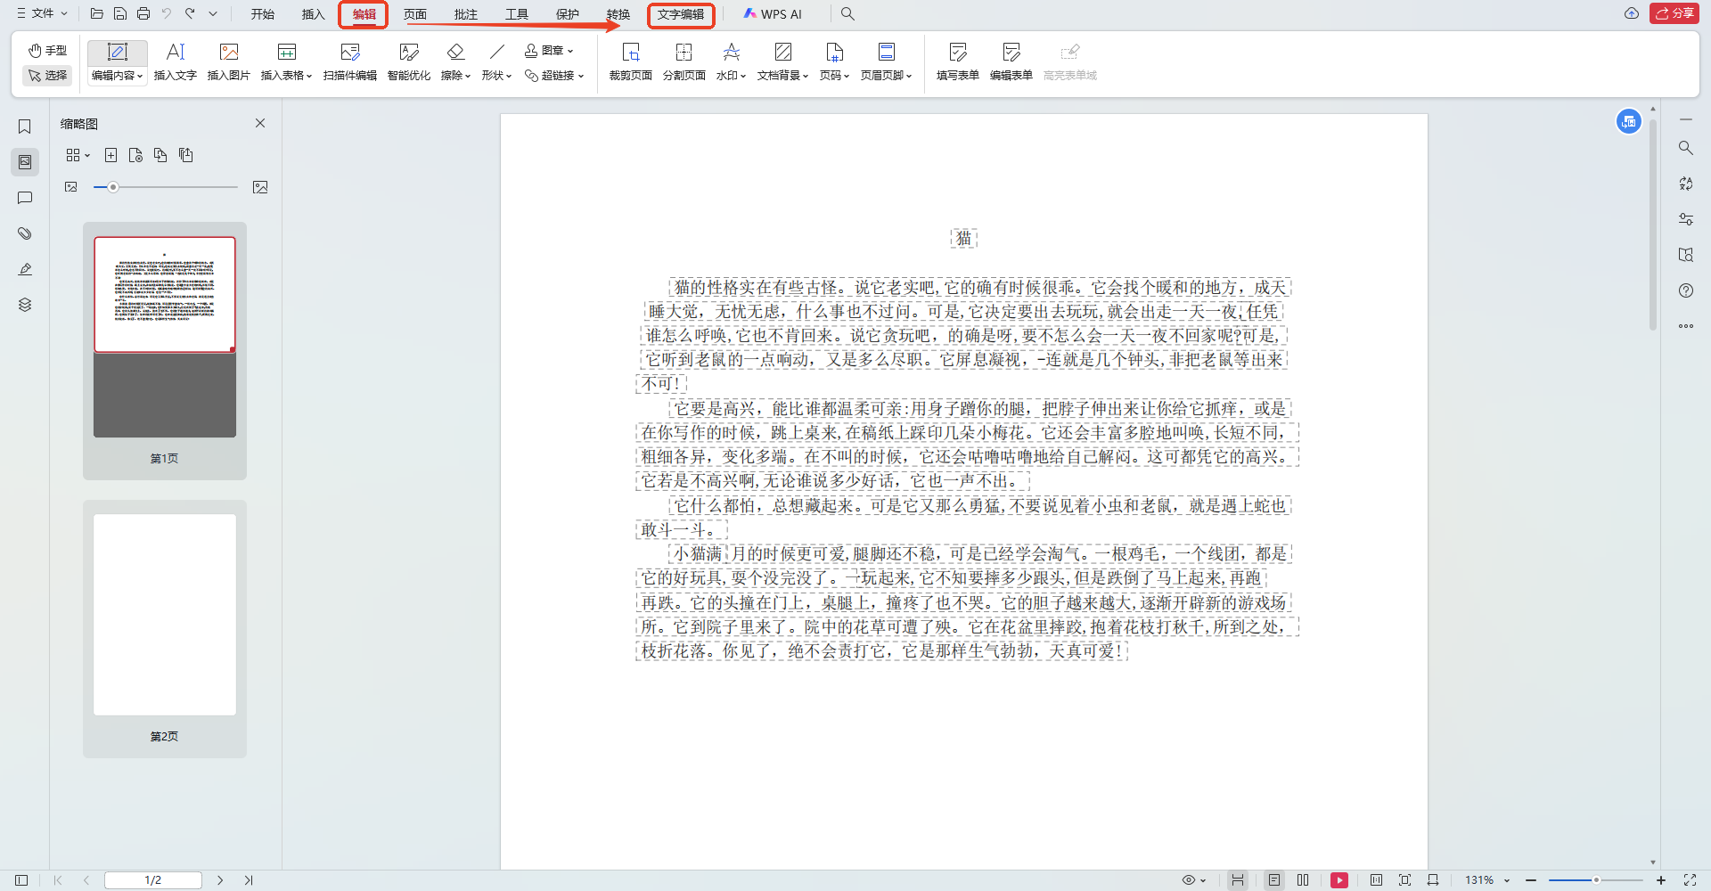The height and width of the screenshot is (891, 1711).
Task: Jump to last page arrow
Action: point(249,880)
